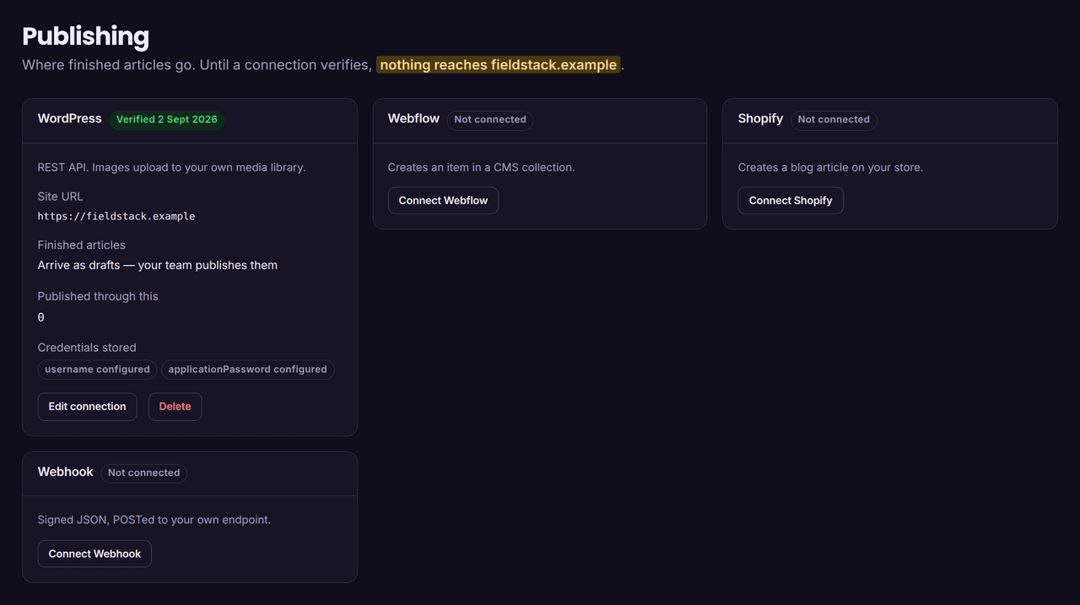Click 'REST API. Images upload' description
The width and height of the screenshot is (1080, 605).
[171, 167]
